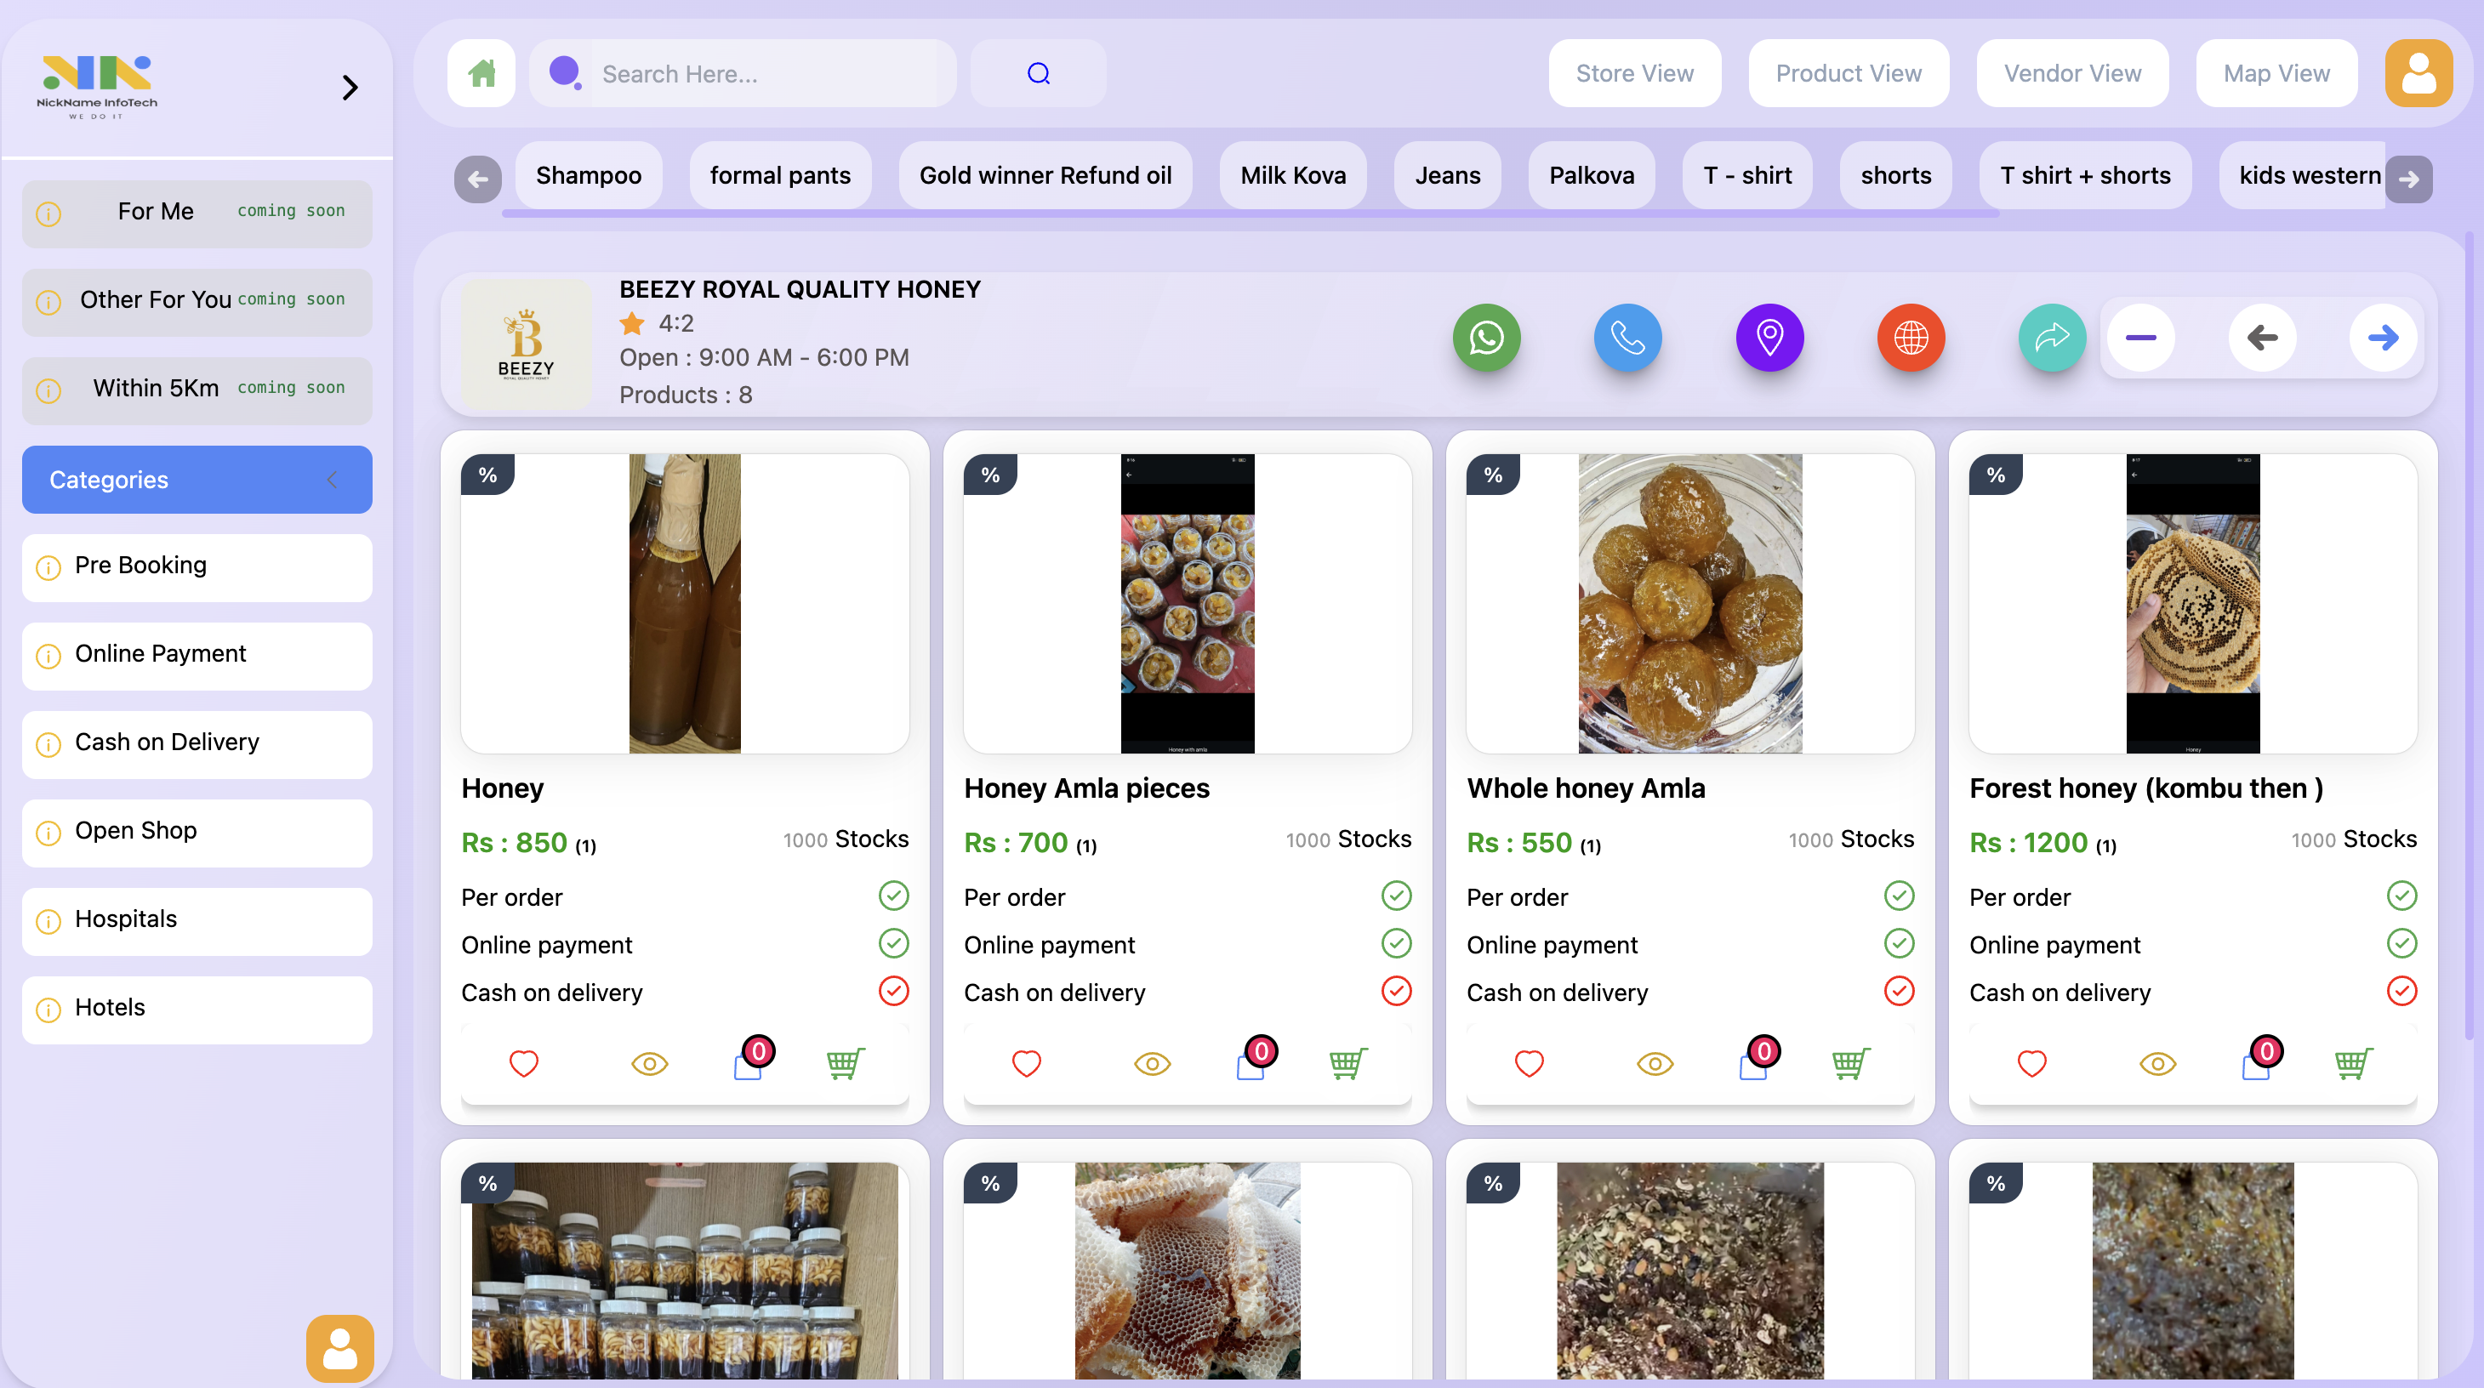This screenshot has height=1388, width=2484.
Task: Click the search magnifier icon
Action: (1039, 72)
